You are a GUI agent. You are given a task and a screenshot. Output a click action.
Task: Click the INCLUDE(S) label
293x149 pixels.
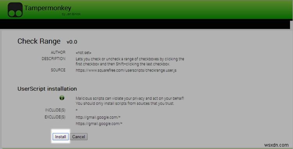tap(55, 110)
